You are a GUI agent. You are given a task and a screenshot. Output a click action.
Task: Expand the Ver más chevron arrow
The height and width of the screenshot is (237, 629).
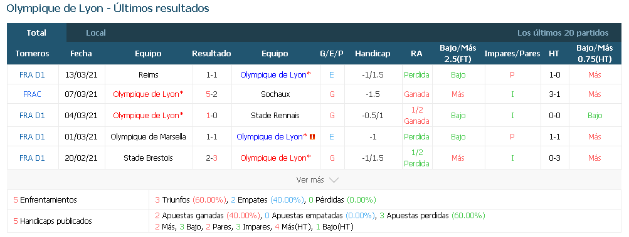[334, 180]
